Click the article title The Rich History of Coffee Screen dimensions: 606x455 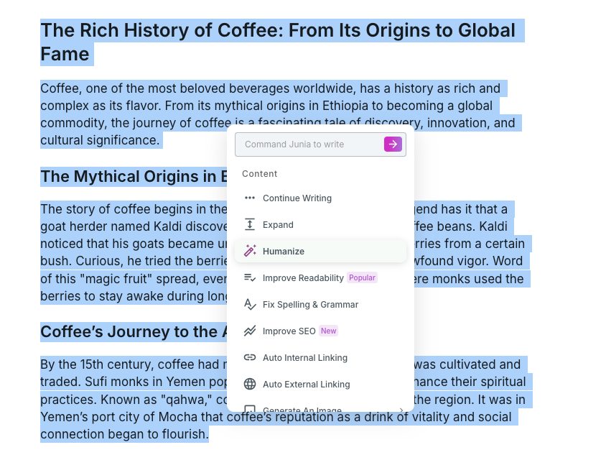tap(278, 42)
